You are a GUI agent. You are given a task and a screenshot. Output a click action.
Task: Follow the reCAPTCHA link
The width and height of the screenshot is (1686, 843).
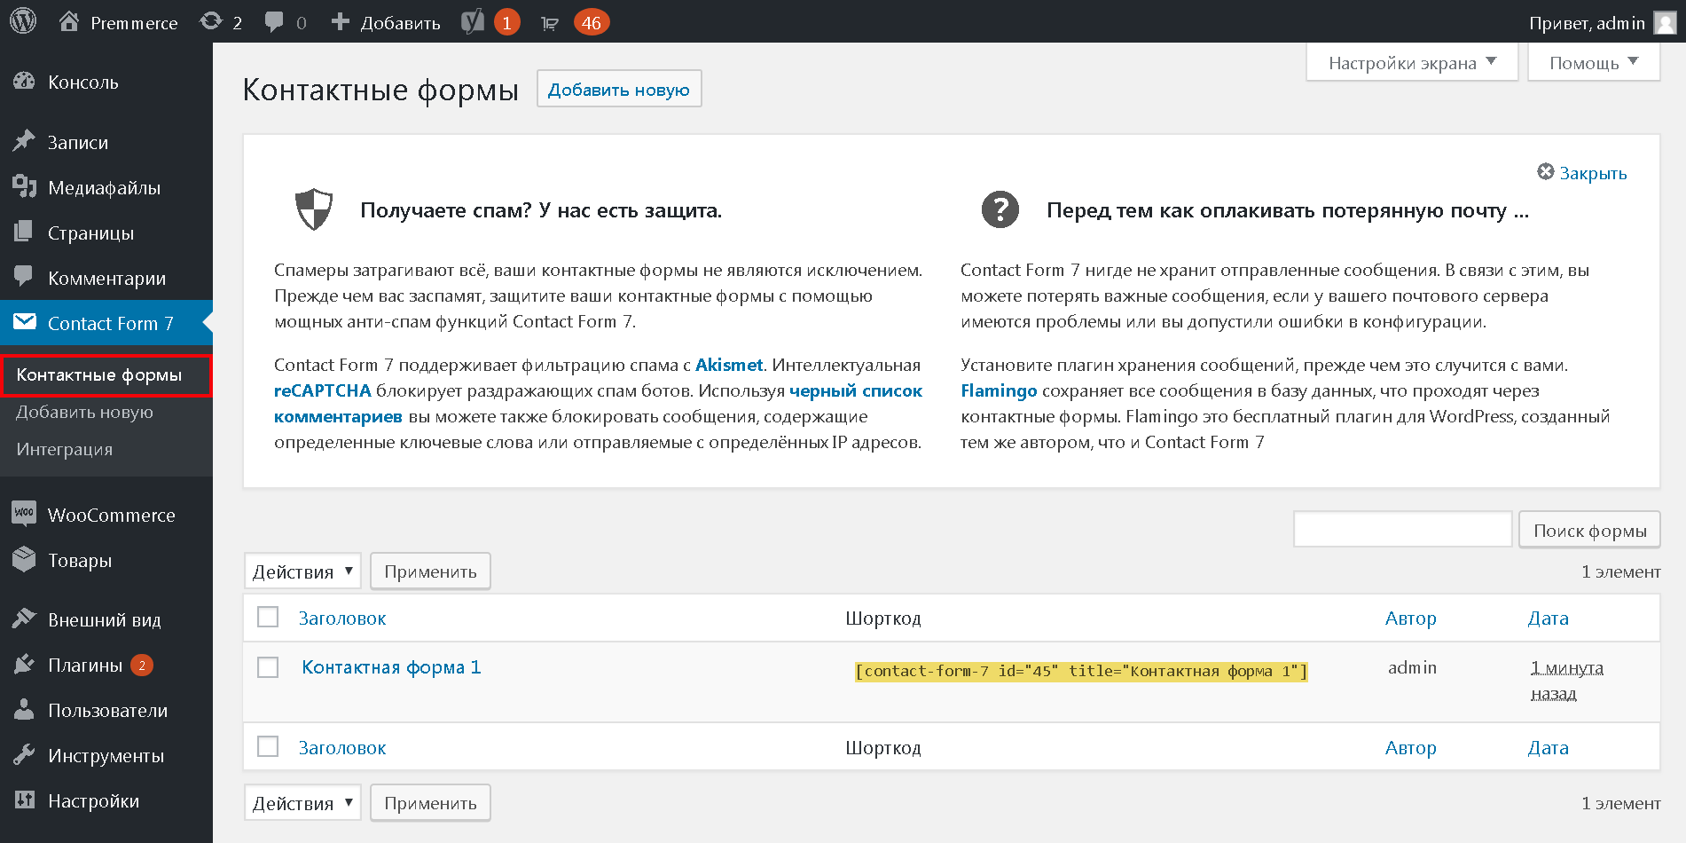[323, 390]
